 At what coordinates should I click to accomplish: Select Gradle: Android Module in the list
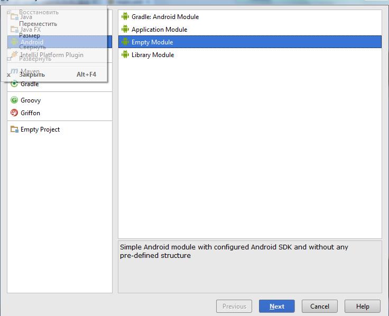click(x=250, y=16)
